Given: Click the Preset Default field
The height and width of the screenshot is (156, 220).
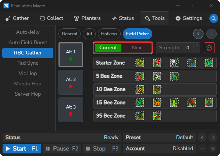Looking at the screenshot, I should tap(159, 138).
